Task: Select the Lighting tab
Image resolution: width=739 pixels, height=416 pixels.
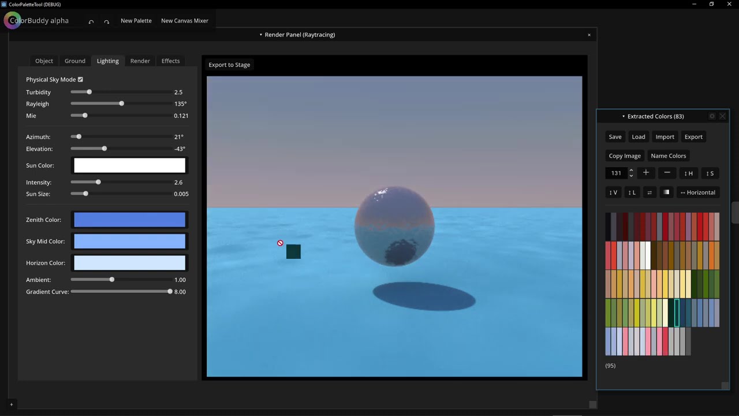Action: [108, 61]
